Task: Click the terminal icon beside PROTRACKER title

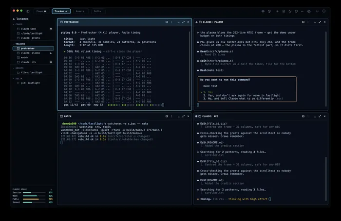Action: coord(61,22)
